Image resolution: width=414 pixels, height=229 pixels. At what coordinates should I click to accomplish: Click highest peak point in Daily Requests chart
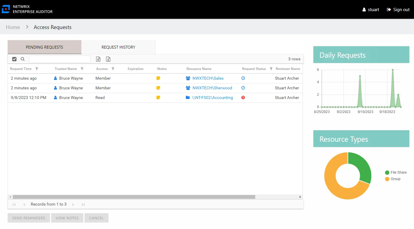tap(393, 70)
